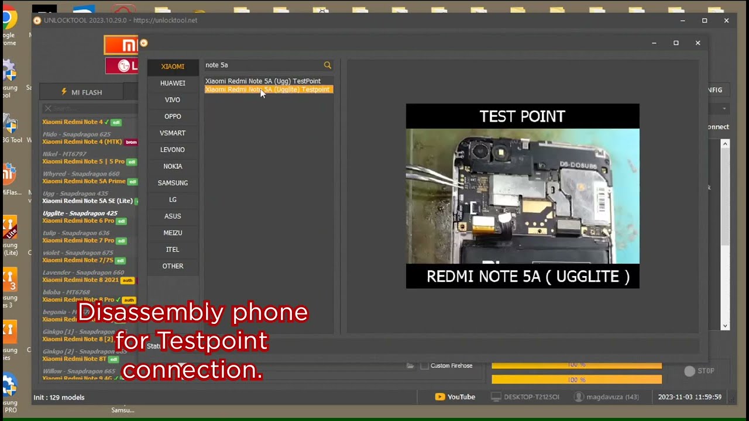Viewport: 749px width, 421px height.
Task: Click the log panel vertical scrollbar thumb
Action: coord(725,196)
